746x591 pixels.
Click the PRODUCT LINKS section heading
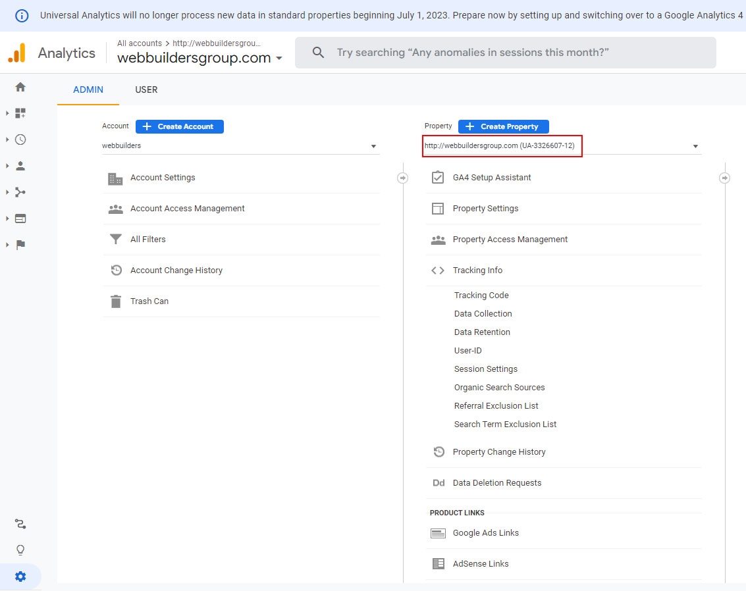[x=457, y=513]
